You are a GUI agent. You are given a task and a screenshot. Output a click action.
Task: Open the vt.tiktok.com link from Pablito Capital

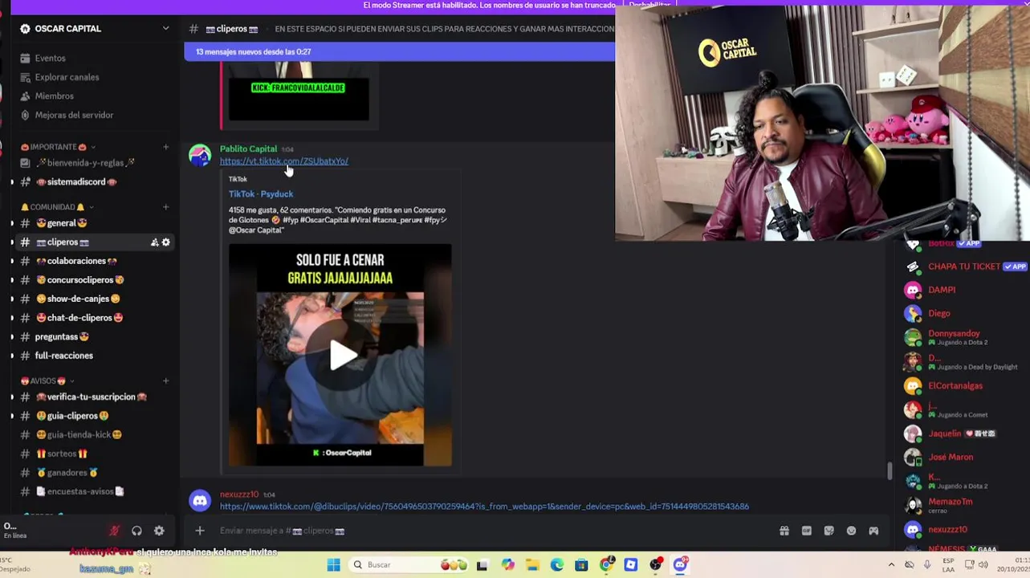(x=284, y=161)
